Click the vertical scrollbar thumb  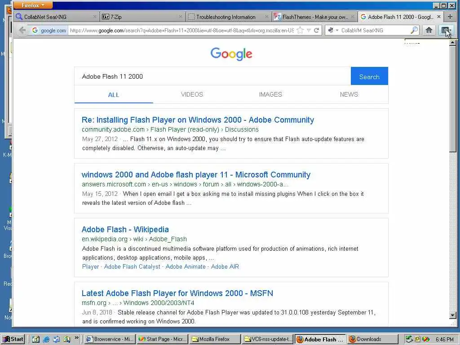[x=453, y=99]
